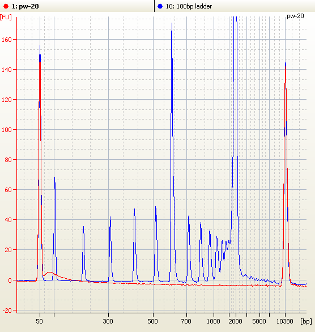Select the '10: 100bp ladder' legend label
The height and width of the screenshot is (332, 315).
[189, 6]
